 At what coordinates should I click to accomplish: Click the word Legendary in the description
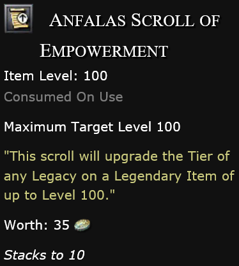tap(148, 177)
